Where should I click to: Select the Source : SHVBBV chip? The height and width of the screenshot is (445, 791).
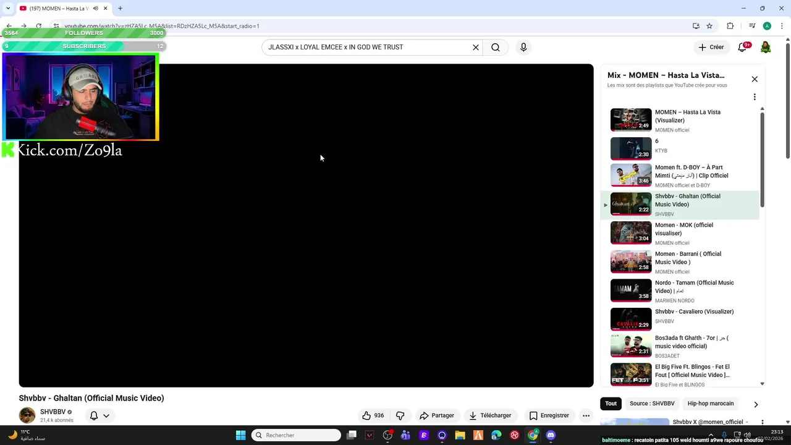pos(652,404)
